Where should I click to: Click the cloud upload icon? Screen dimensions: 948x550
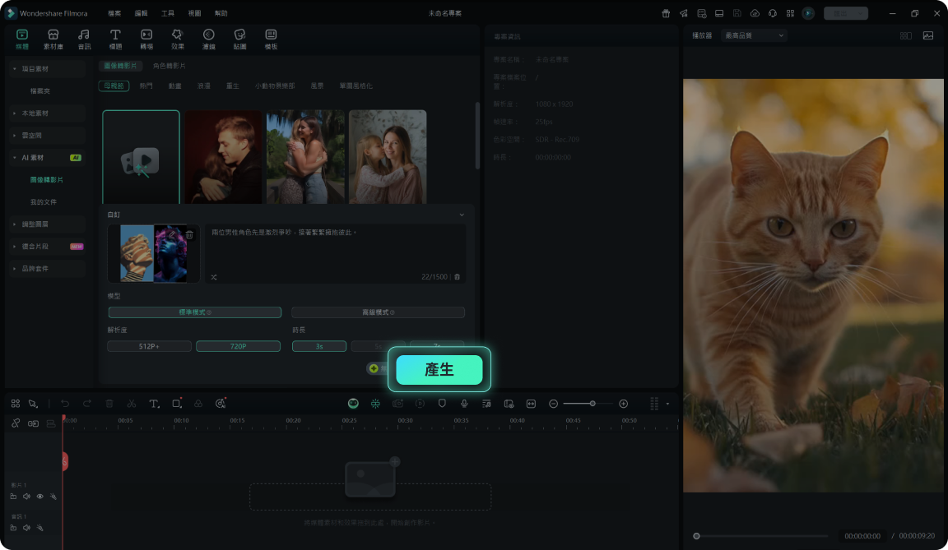point(755,13)
